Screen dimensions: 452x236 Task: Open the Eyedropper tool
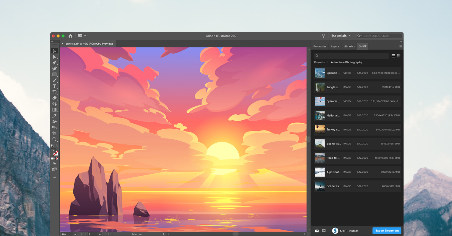point(55,115)
